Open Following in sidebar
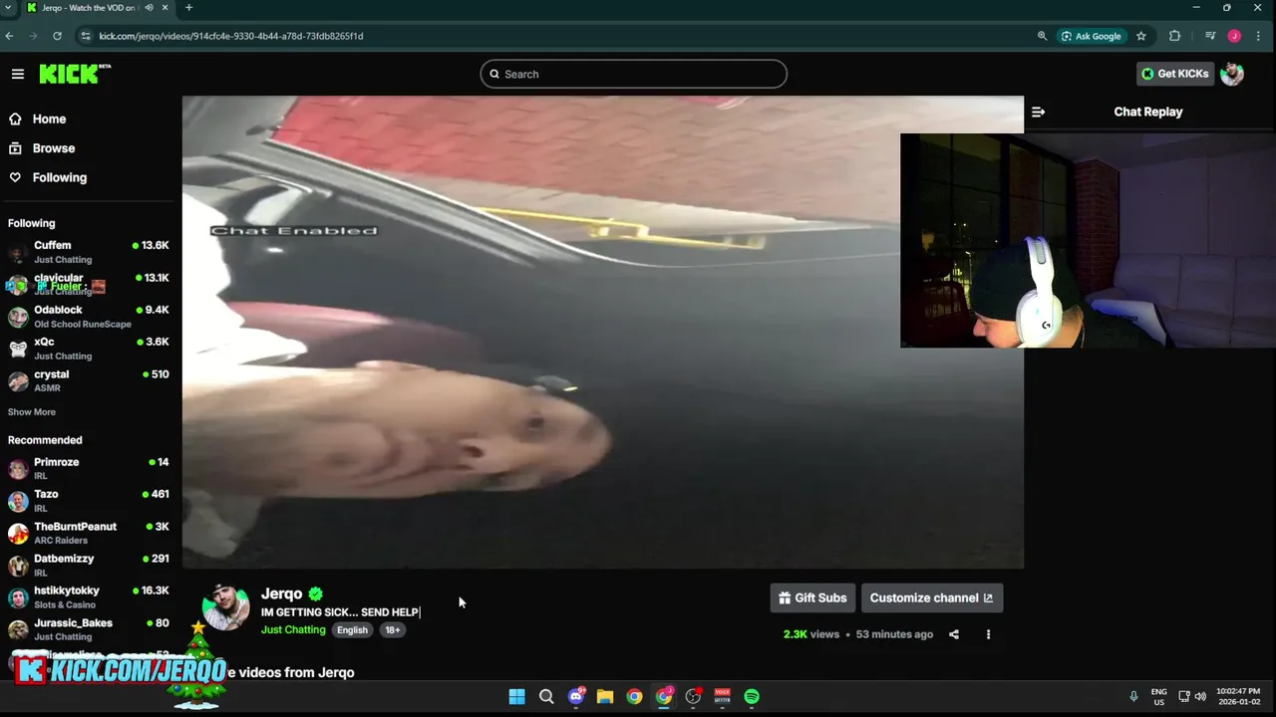This screenshot has width=1276, height=717. (x=60, y=177)
